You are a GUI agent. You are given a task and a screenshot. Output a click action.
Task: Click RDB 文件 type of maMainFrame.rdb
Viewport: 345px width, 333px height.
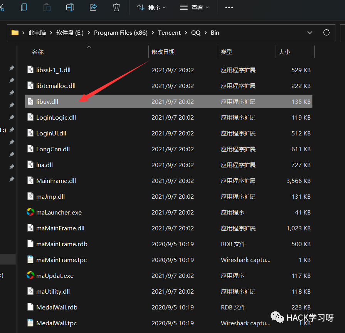coord(233,244)
